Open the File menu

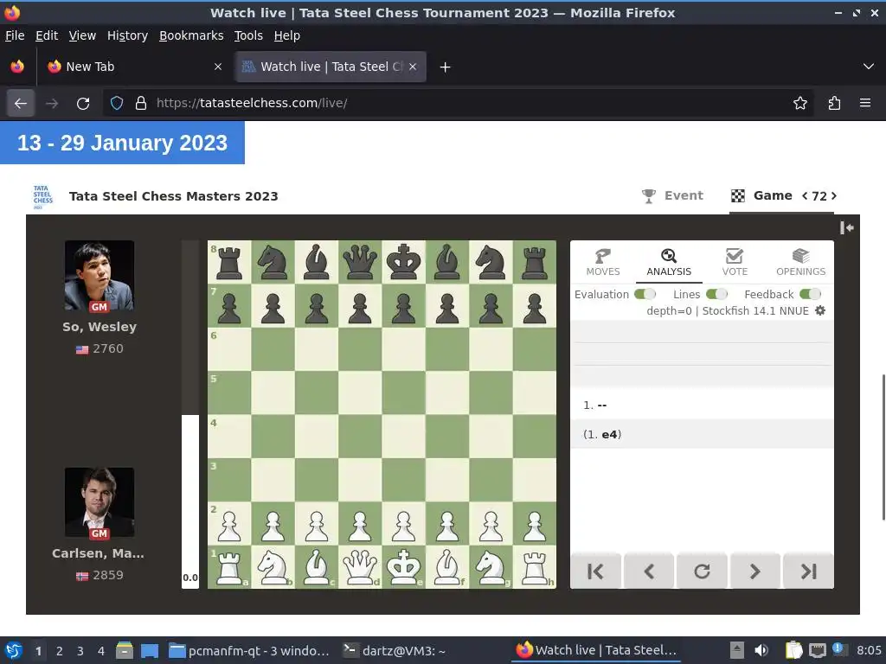pyautogui.click(x=15, y=35)
